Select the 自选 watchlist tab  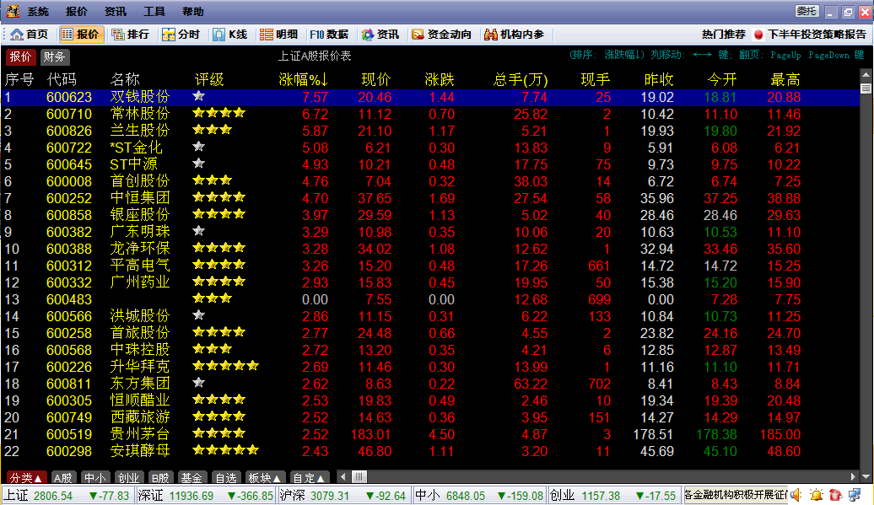[226, 478]
